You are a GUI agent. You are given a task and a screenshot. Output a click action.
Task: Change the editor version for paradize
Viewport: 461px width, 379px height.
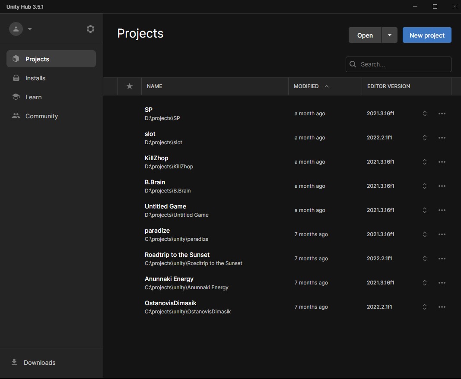(425, 234)
